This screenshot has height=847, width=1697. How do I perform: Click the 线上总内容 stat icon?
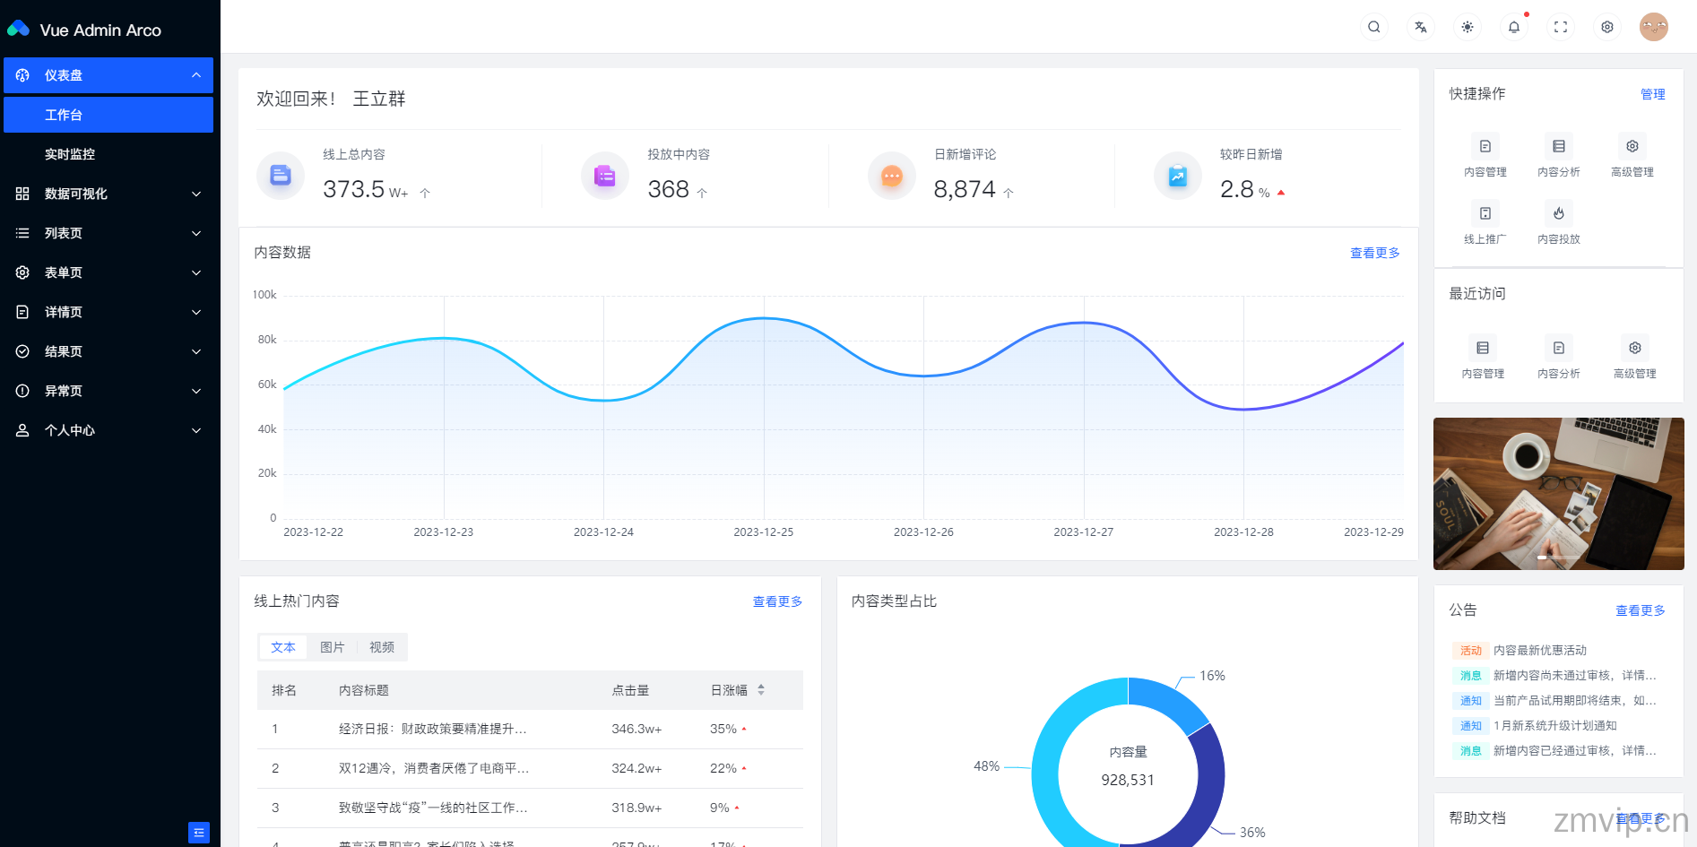(281, 175)
